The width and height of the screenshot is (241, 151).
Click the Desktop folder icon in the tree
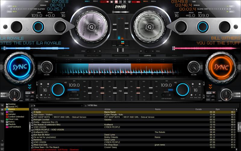(7, 104)
